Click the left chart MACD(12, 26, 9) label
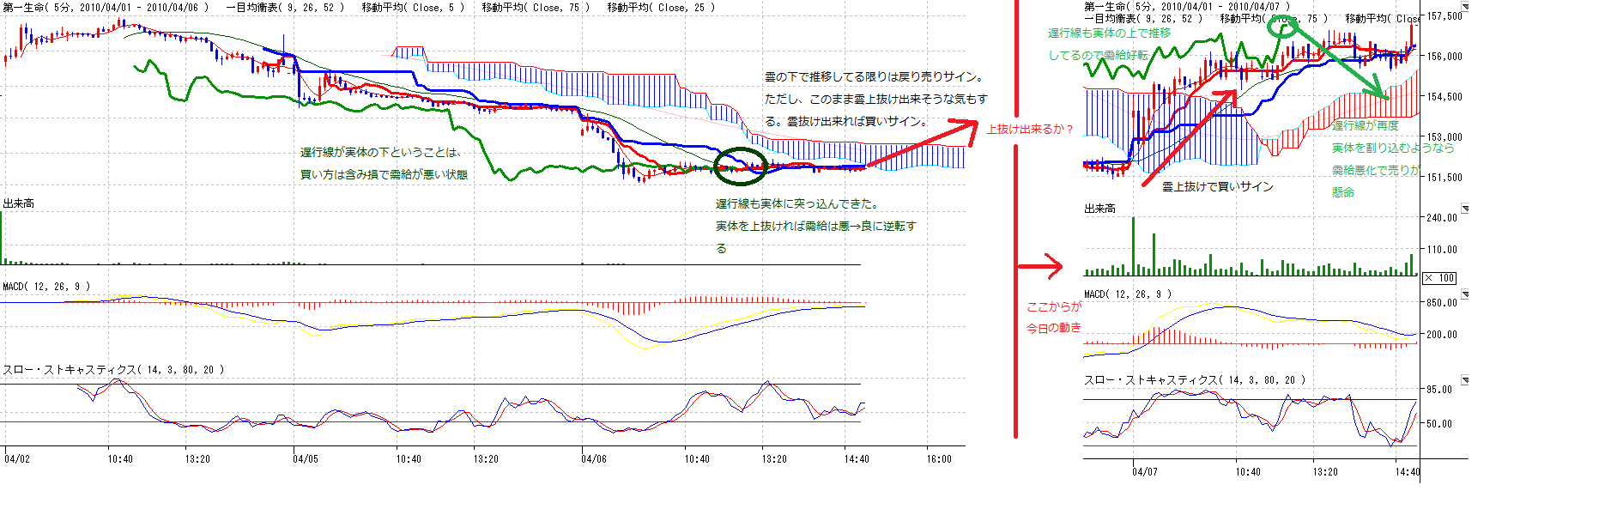The image size is (1617, 515). (x=46, y=287)
